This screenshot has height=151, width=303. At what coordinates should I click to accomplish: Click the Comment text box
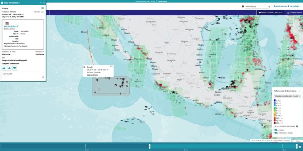coord(23,75)
